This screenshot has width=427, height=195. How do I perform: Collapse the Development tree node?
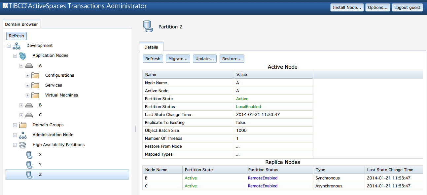point(9,46)
